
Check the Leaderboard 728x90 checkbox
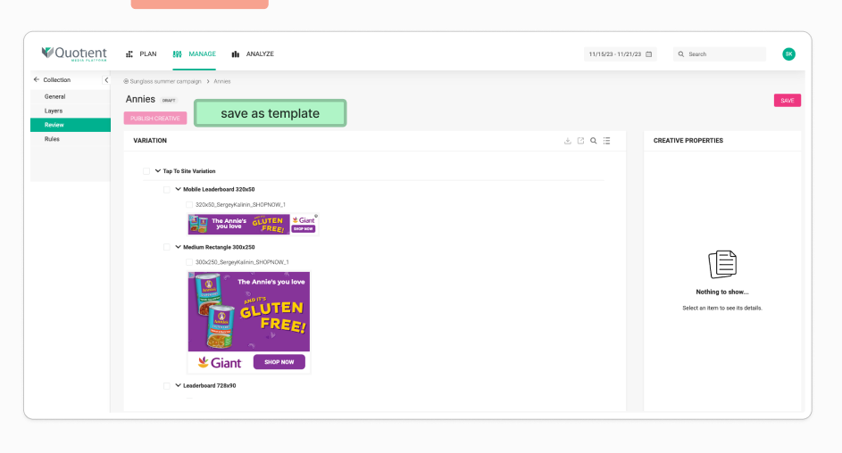click(x=167, y=385)
